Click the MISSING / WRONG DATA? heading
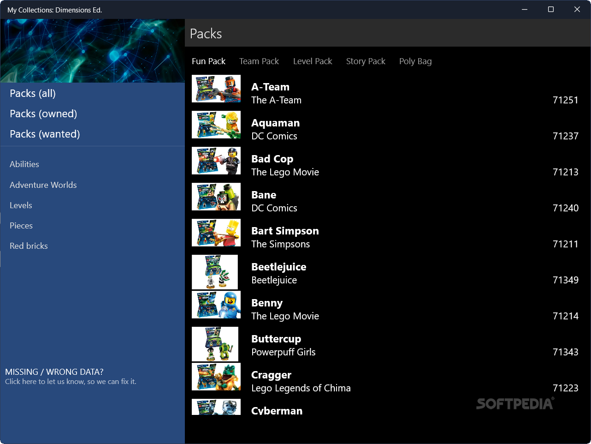The image size is (591, 444). [x=54, y=372]
